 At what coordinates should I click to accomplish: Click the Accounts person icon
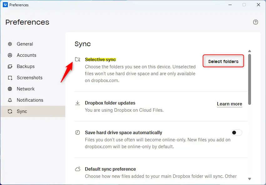click(x=10, y=55)
